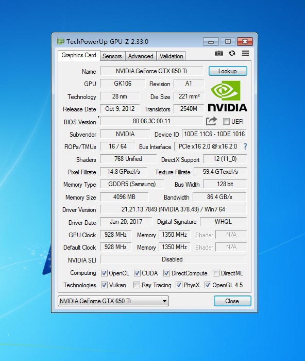Toggle the DirectML checkbox
305x361 pixels.
tap(216, 273)
